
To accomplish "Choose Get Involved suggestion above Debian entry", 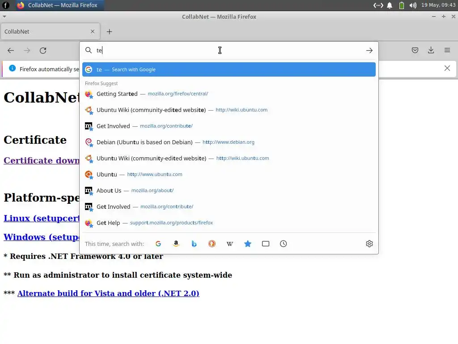I will [x=229, y=126].
